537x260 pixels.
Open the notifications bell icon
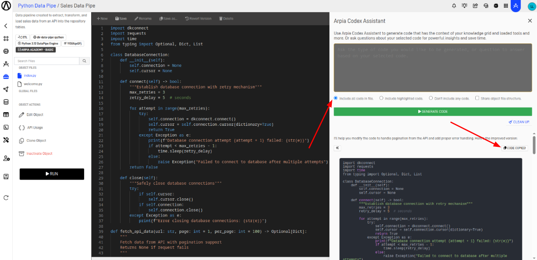click(x=454, y=6)
